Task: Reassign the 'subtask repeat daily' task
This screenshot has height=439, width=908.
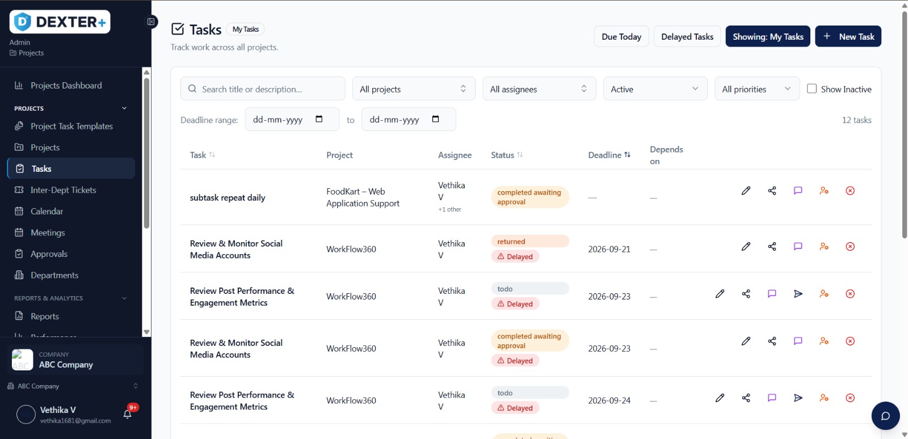Action: (824, 191)
